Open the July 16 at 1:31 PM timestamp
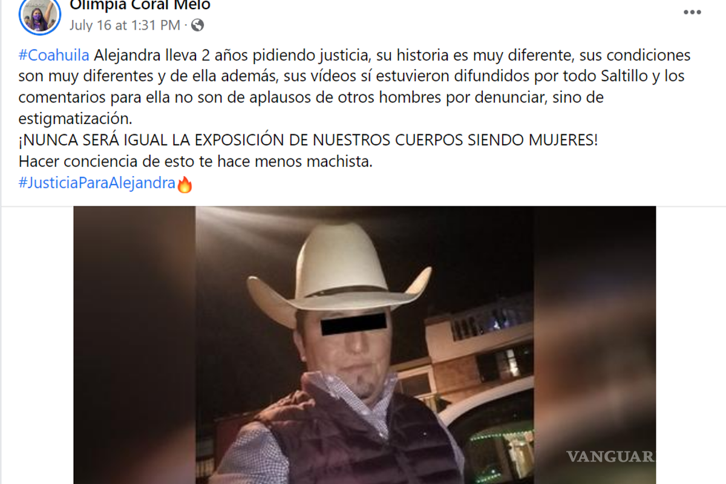The image size is (726, 484). coord(125,25)
